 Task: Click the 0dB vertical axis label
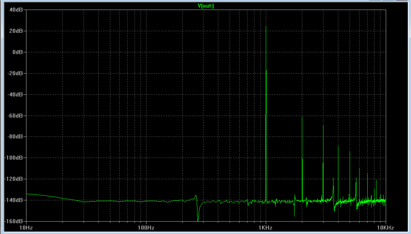pyautogui.click(x=17, y=52)
